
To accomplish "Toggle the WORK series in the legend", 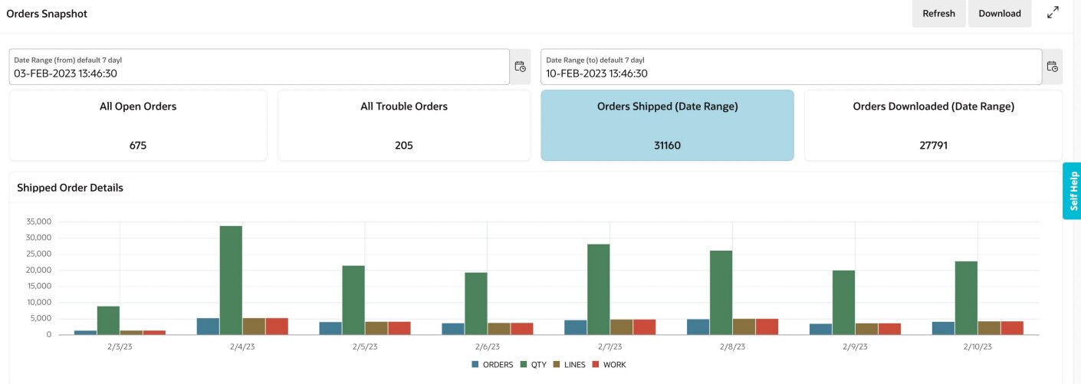I will coord(609,365).
